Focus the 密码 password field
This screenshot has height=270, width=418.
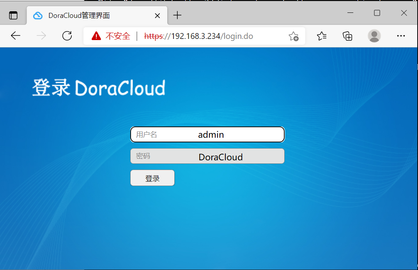pos(207,156)
